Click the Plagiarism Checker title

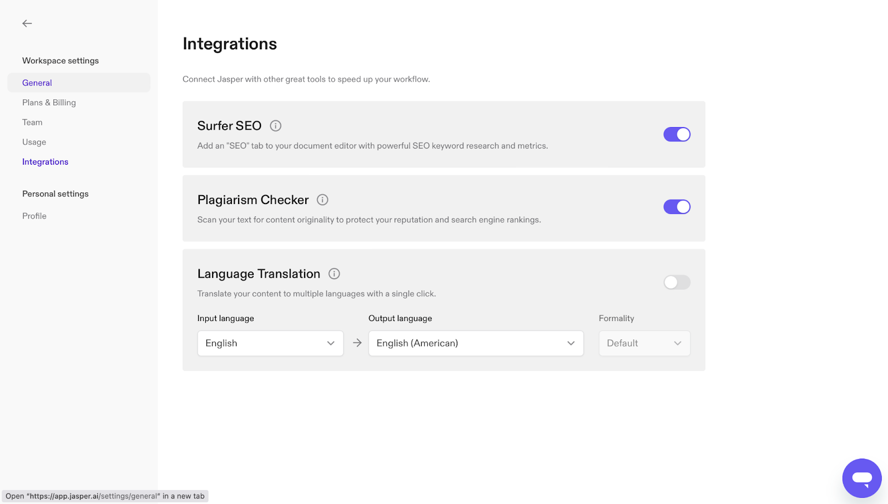(253, 200)
